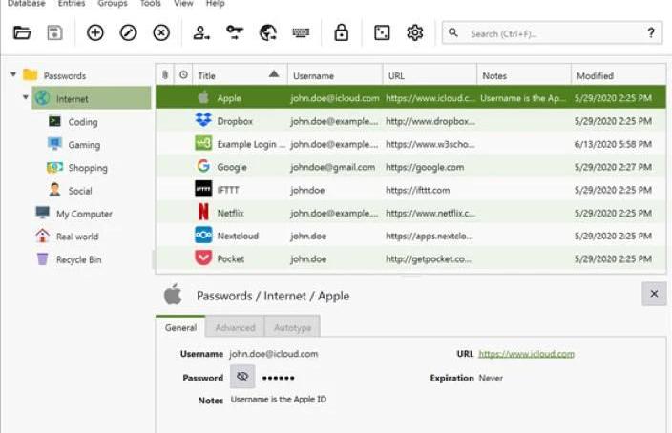
Task: Copy password key icon in toolbar
Action: [235, 33]
